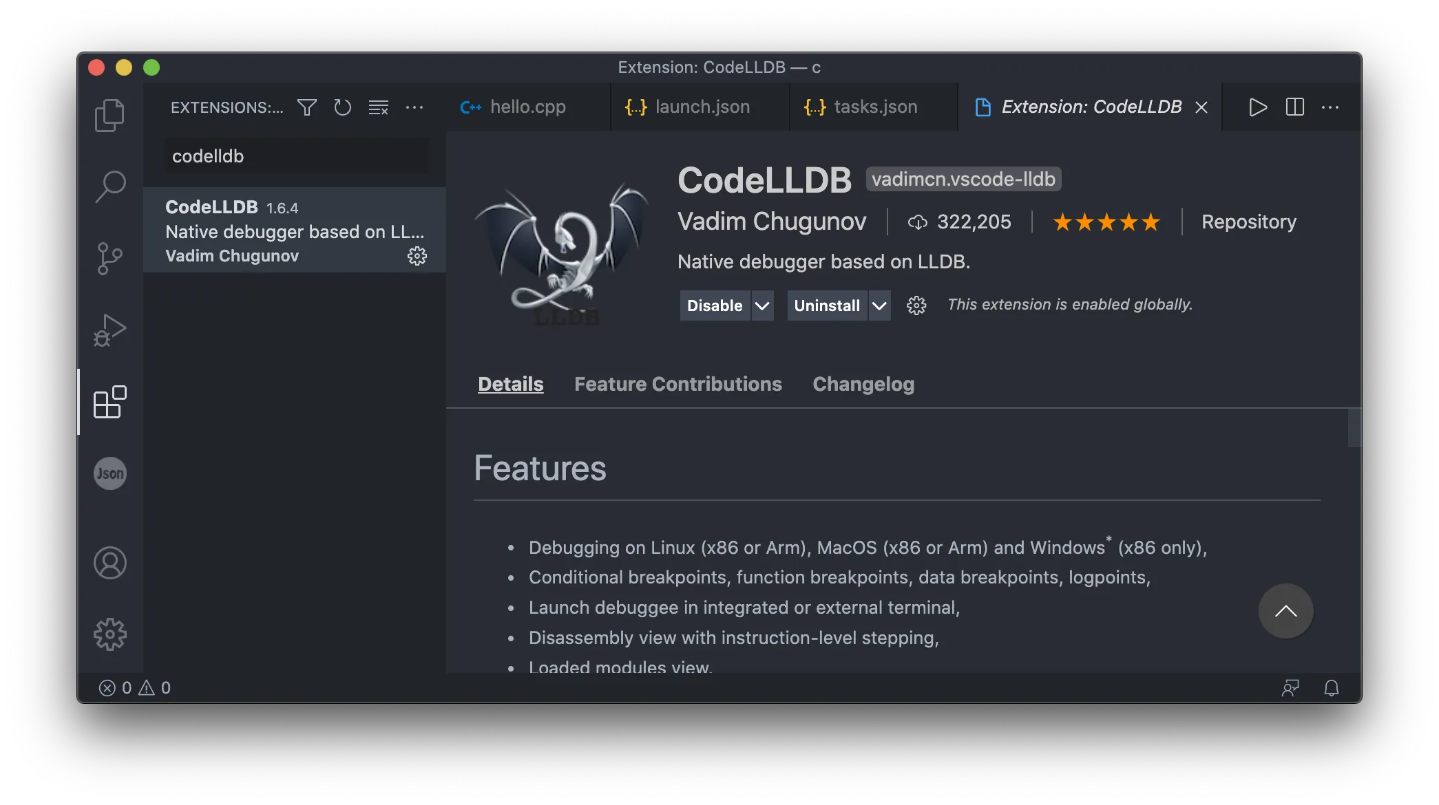Screen dimensions: 1439x805
Task: Open the Search view icon
Action: tap(109, 186)
